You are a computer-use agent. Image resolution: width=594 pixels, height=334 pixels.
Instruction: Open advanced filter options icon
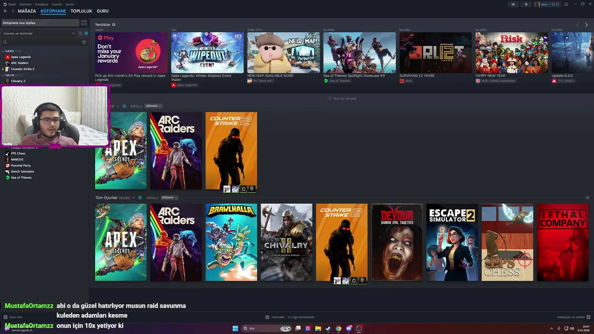[x=84, y=42]
